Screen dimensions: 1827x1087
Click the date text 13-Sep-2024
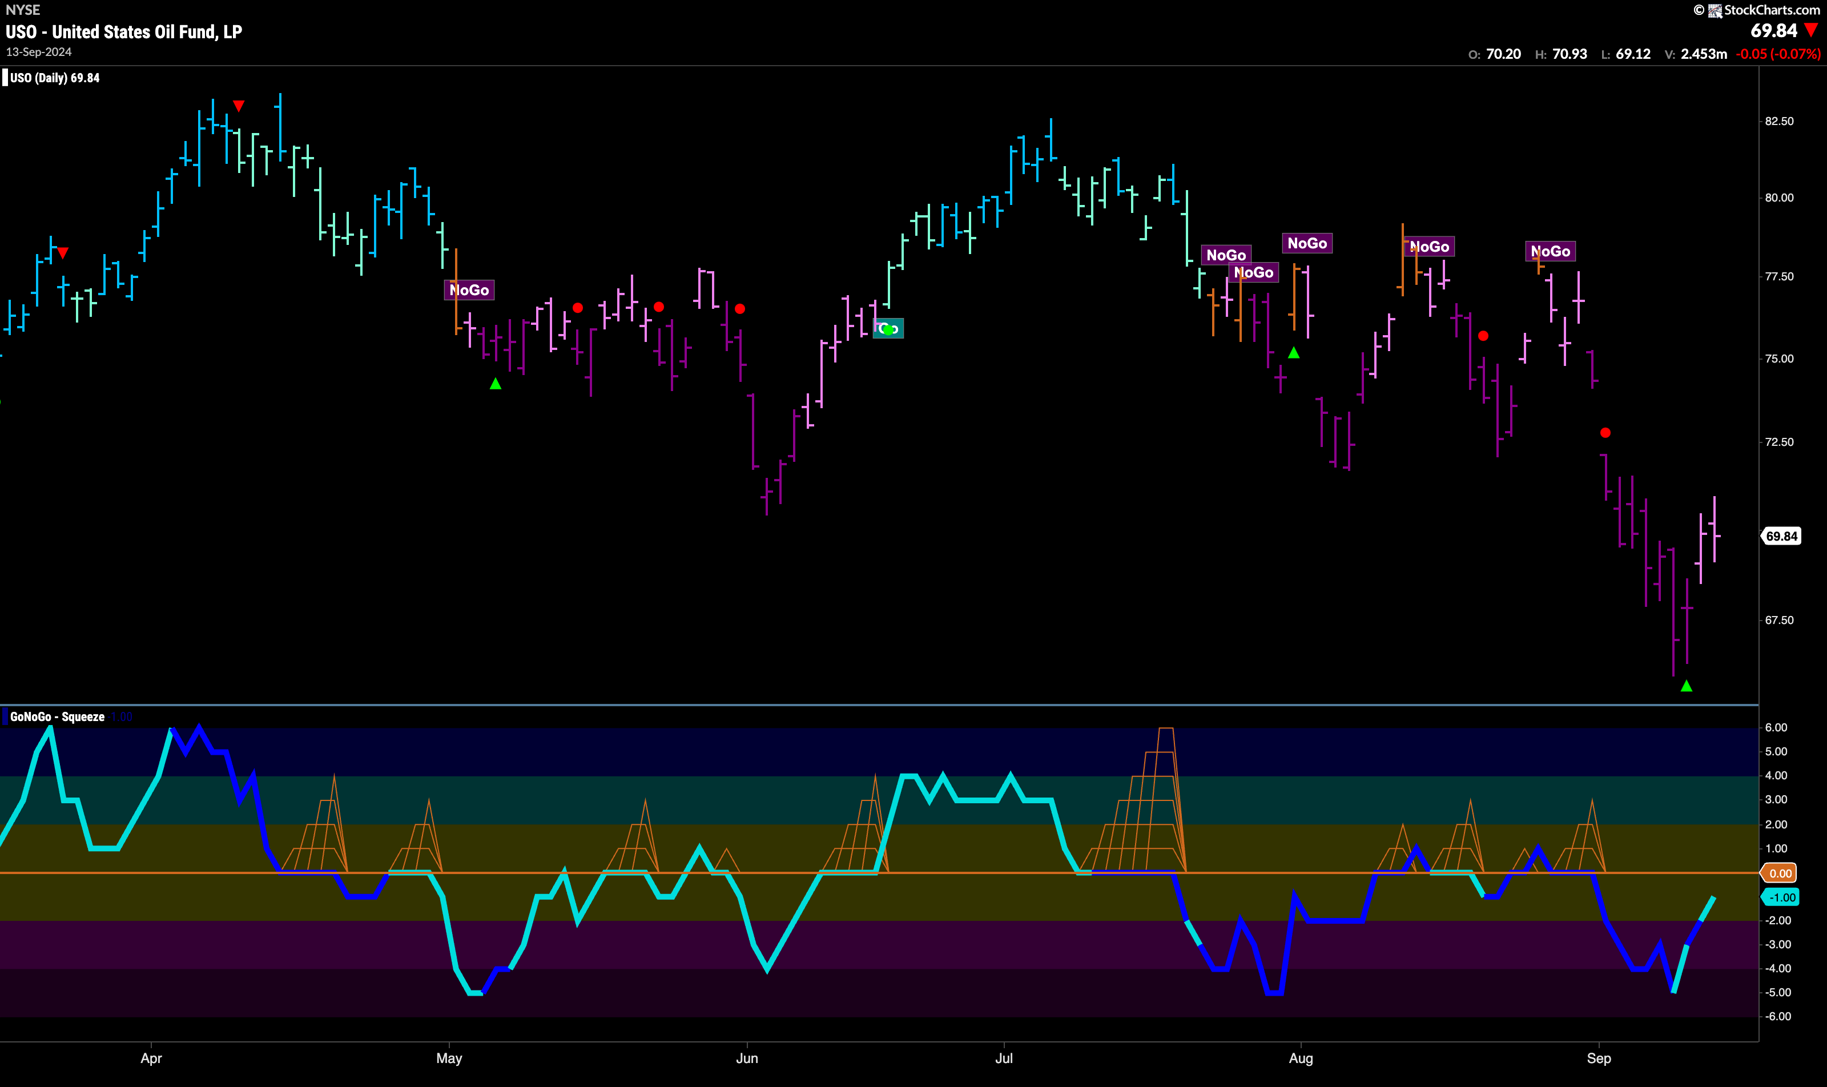click(x=39, y=52)
